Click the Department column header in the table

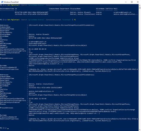pos(65,9)
